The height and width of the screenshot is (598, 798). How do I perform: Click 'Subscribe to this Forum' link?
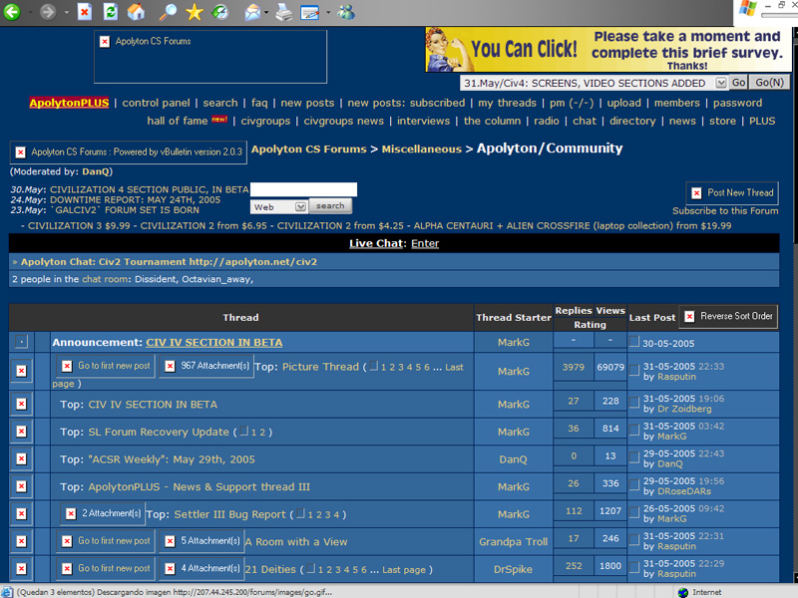pyautogui.click(x=724, y=211)
